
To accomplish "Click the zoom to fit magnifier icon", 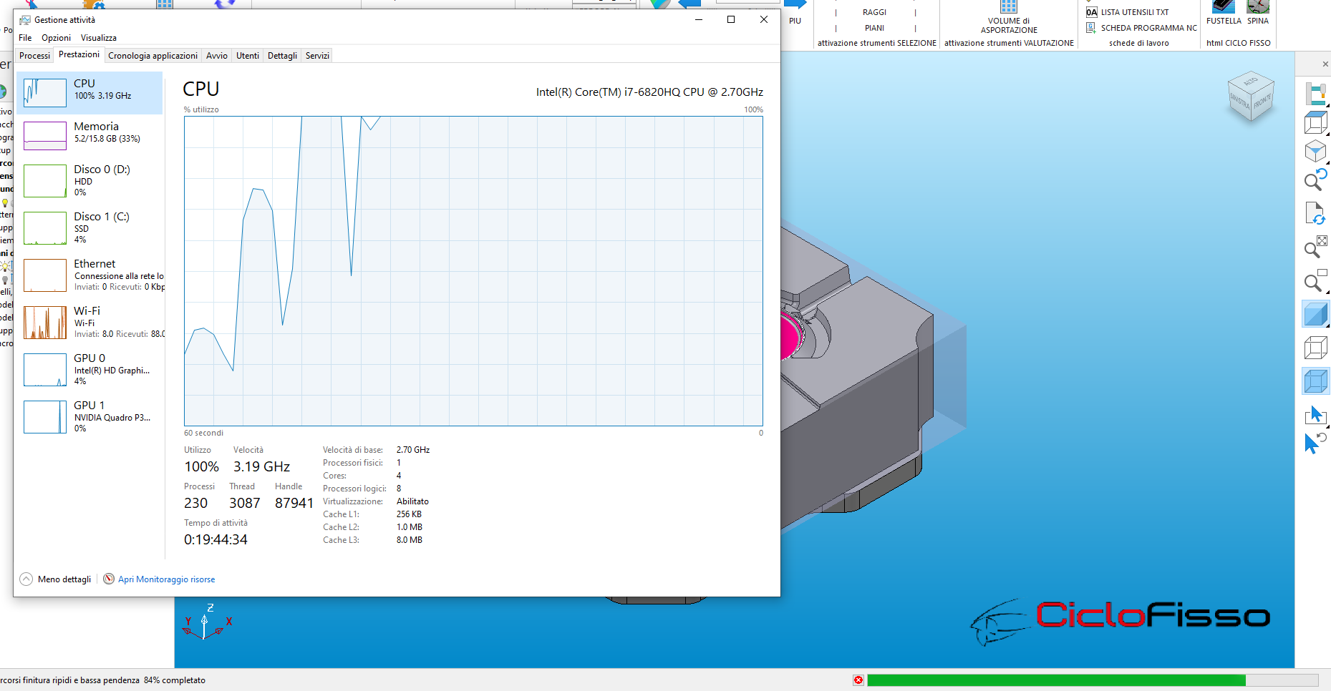I will click(1316, 247).
